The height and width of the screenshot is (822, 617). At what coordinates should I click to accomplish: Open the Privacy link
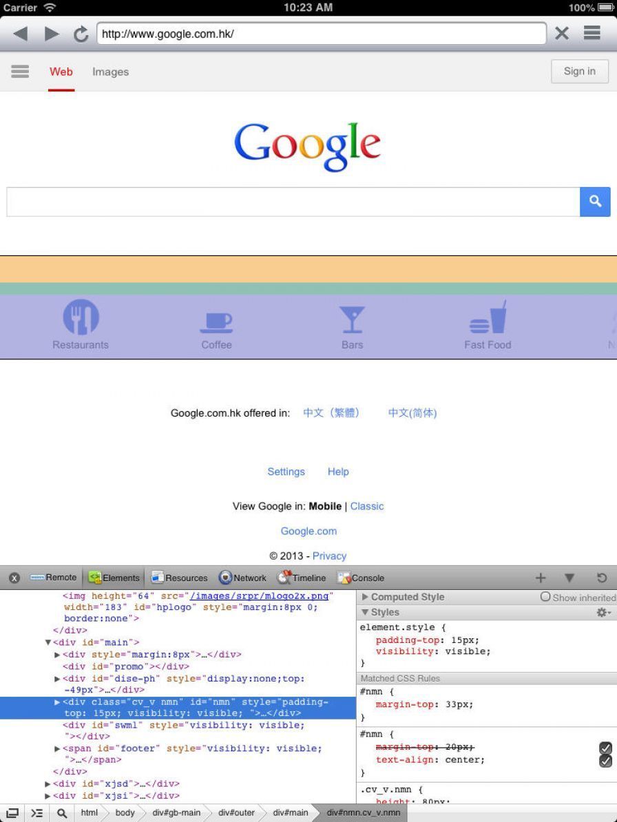(x=329, y=556)
